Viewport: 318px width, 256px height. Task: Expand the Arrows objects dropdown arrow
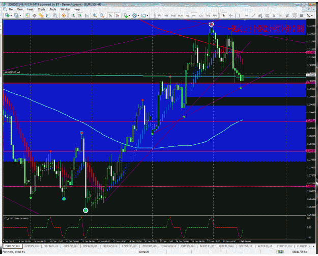point(311,16)
